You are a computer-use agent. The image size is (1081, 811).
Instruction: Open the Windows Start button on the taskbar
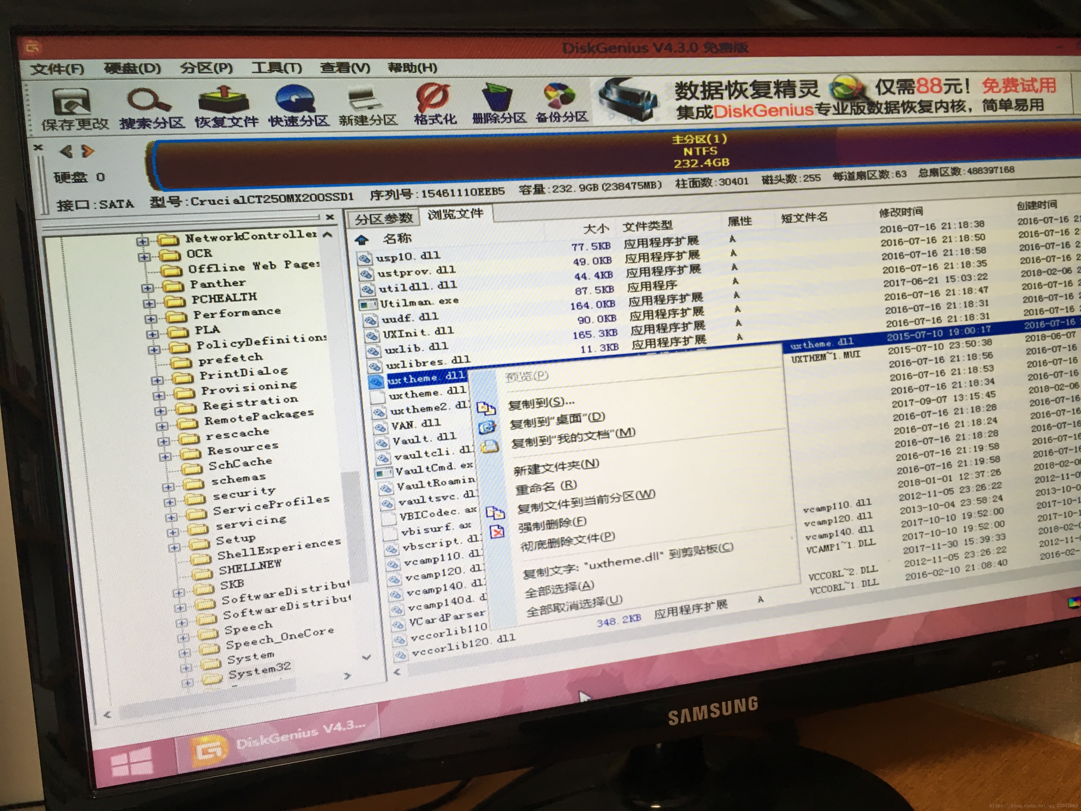[x=131, y=762]
